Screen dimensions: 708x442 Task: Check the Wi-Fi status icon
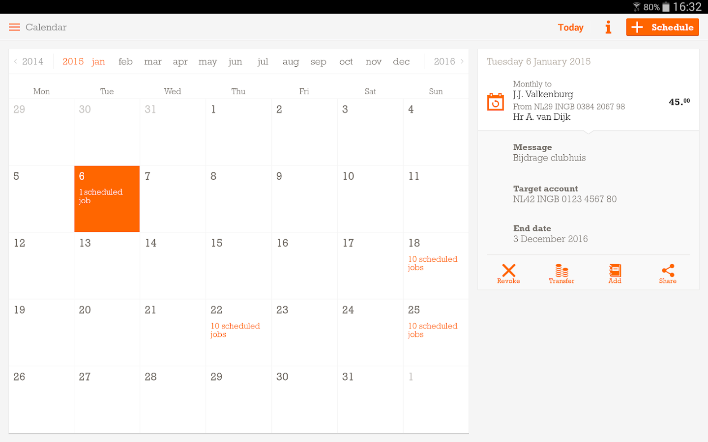click(x=637, y=7)
